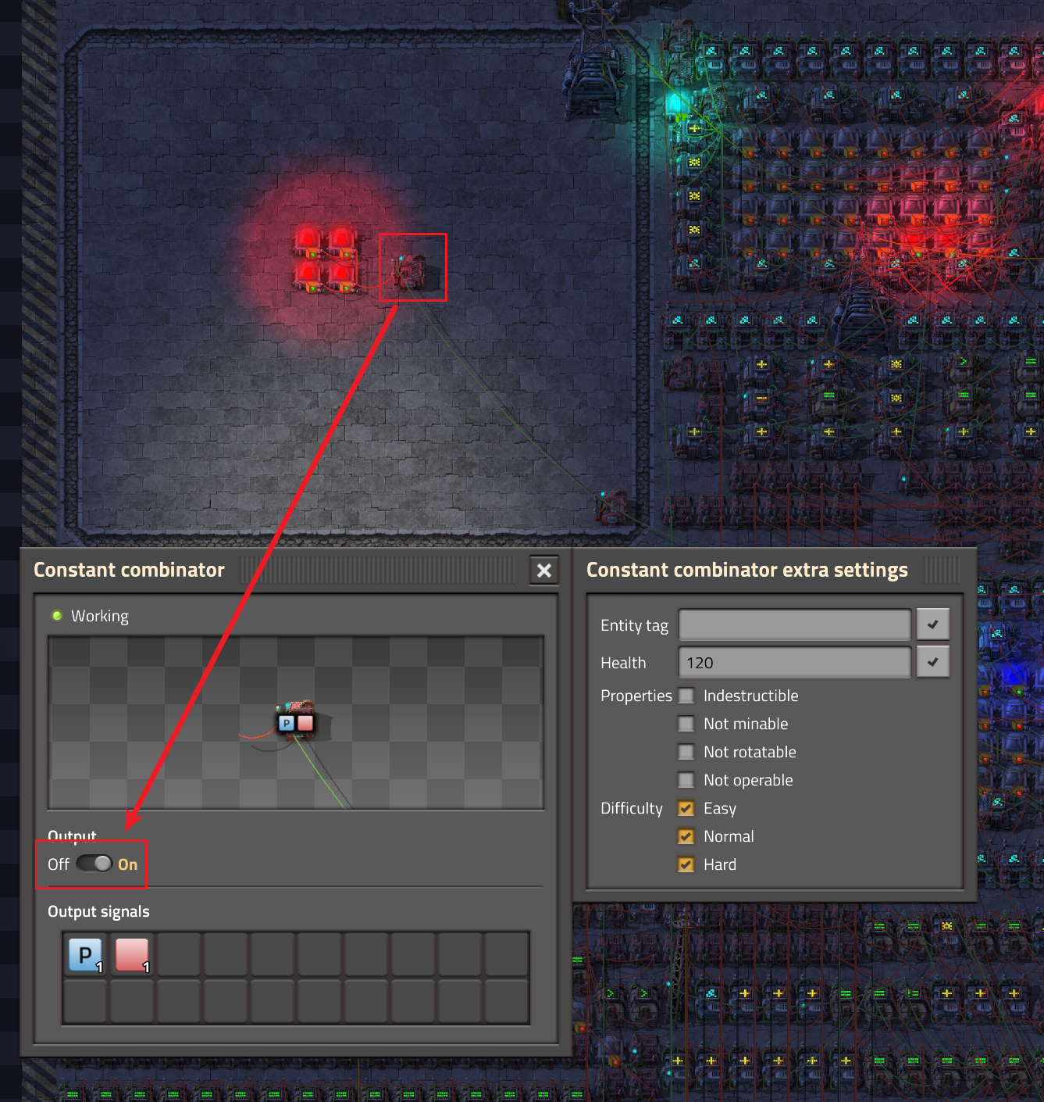Click the combinator at the enclosure's lower-right corner
The height and width of the screenshot is (1102, 1044).
[x=612, y=507]
